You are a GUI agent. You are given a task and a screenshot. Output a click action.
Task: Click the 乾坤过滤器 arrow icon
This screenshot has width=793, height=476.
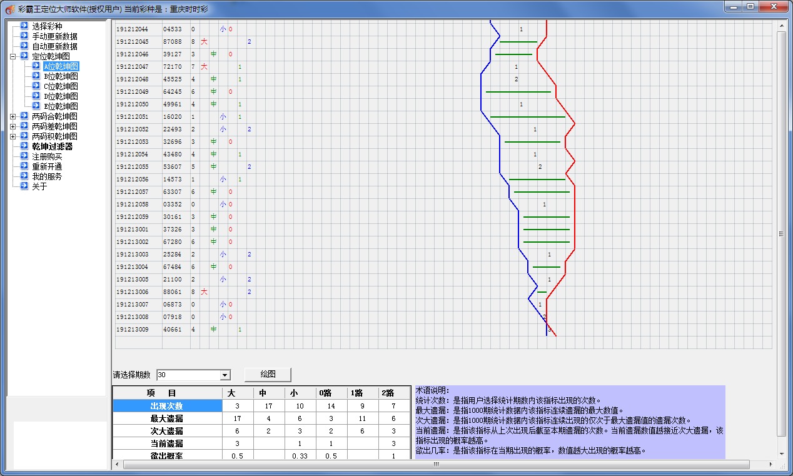point(24,146)
